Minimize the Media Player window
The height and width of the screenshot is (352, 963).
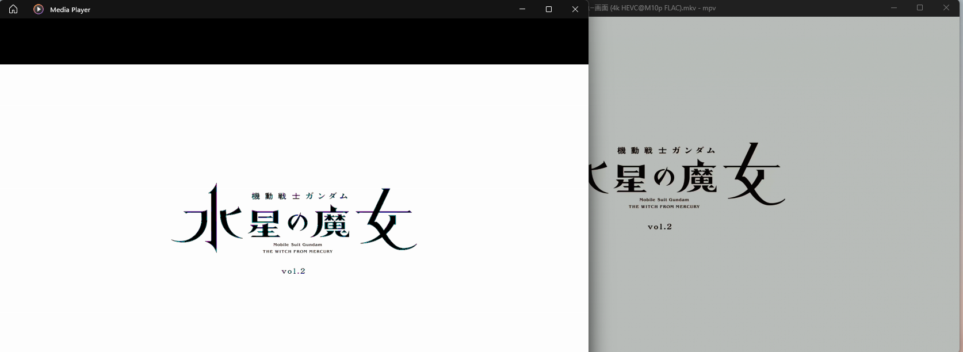522,9
